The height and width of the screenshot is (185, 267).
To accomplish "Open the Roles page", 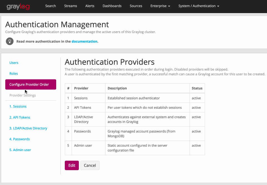I will point(13,73).
